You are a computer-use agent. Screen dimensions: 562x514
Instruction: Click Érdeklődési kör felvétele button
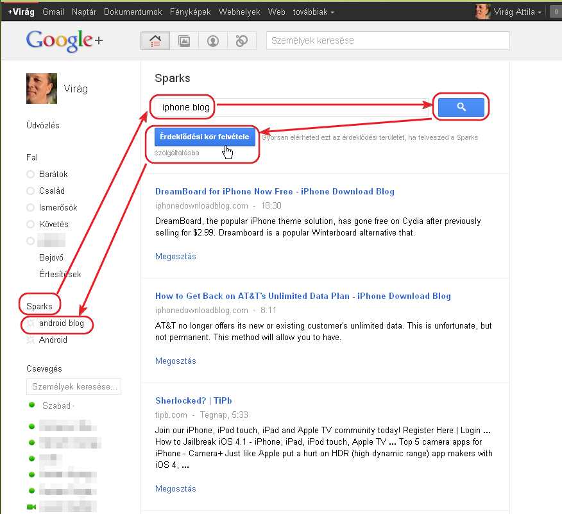tap(205, 137)
